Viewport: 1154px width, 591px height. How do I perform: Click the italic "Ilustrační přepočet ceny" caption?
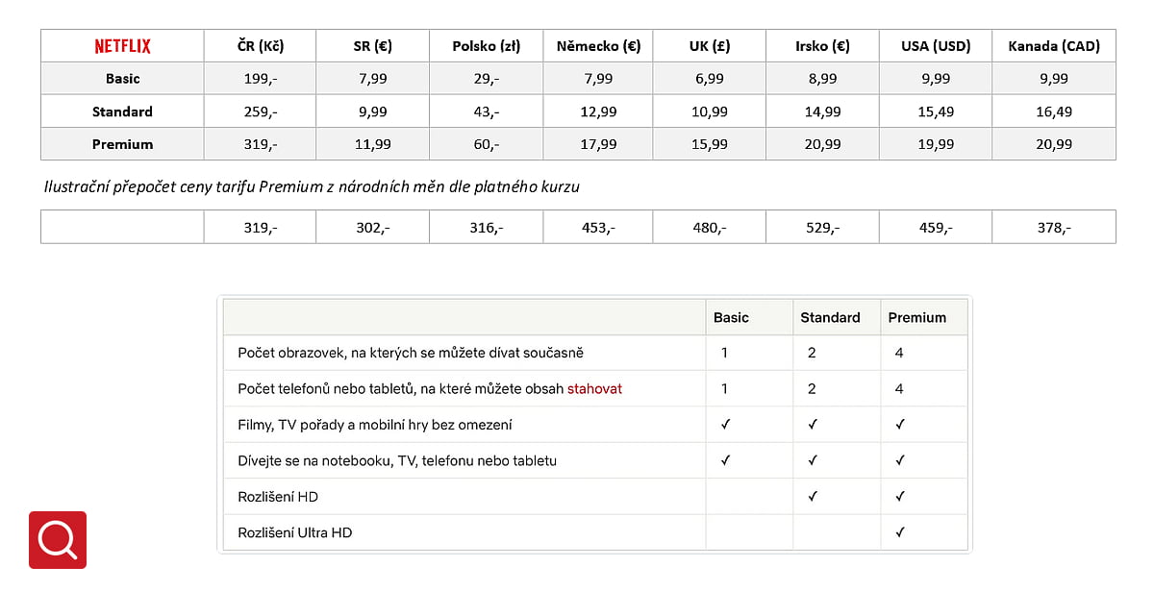tap(312, 186)
